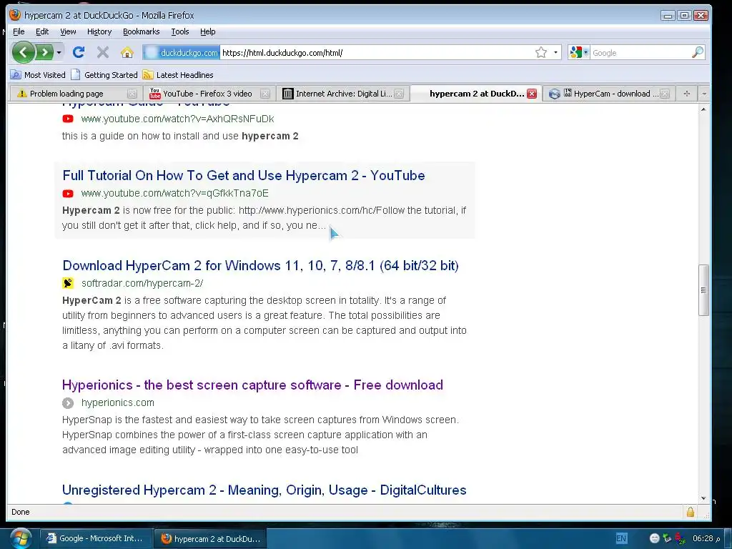Image resolution: width=732 pixels, height=549 pixels.
Task: Go forward with the Forward arrow button
Action: click(x=45, y=52)
